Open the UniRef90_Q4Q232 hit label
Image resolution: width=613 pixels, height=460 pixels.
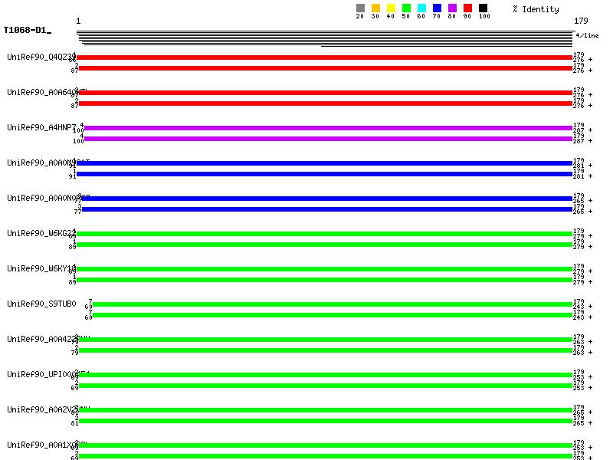coord(40,57)
